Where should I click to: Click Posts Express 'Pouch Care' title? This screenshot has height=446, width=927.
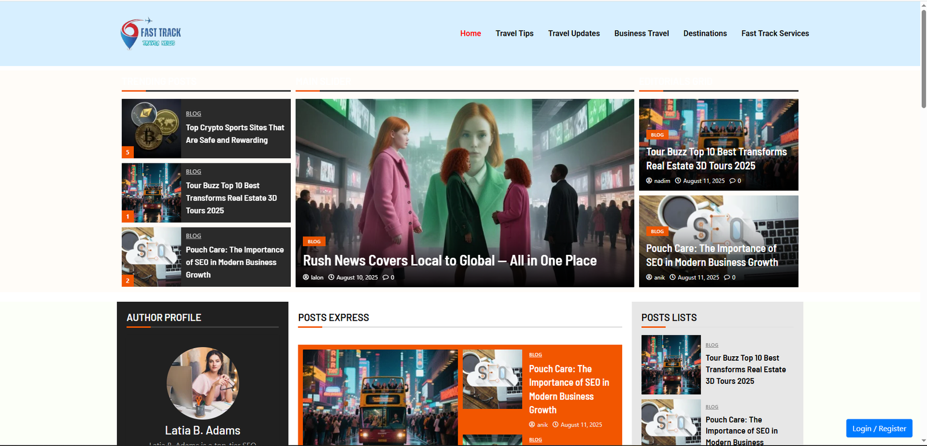[x=569, y=389]
